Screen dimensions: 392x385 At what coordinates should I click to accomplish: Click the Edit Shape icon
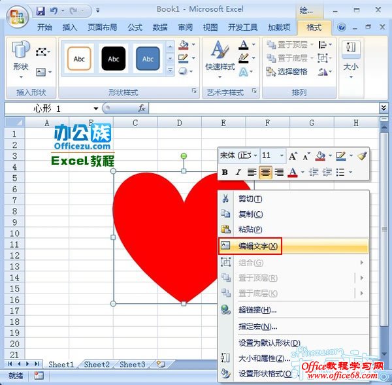pos(41,52)
